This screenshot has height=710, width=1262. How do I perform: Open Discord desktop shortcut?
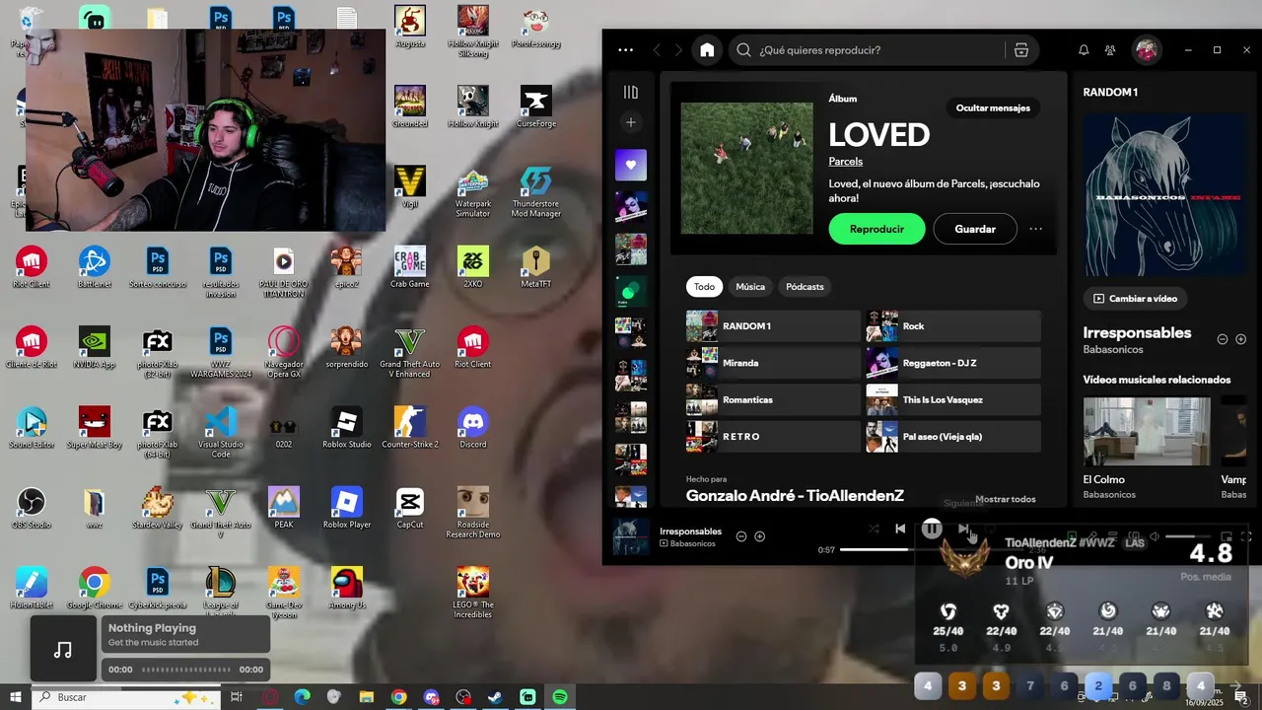pyautogui.click(x=473, y=428)
